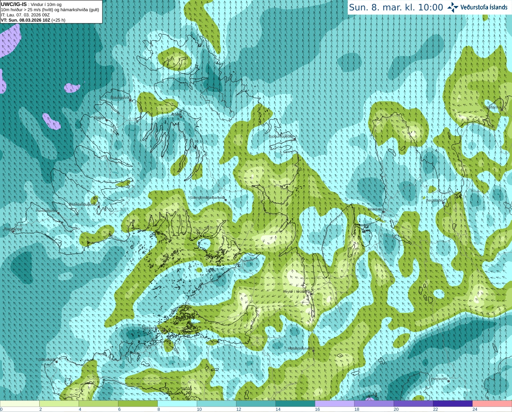This screenshot has height=412, width=512.
Task: Click the Bergstaðir station label
Action: pyautogui.click(x=434, y=200)
